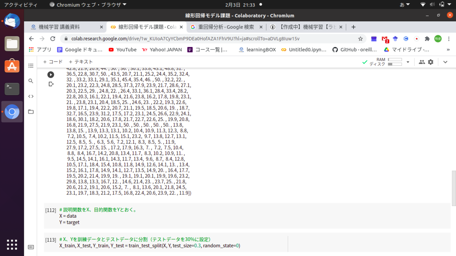Open Thunderbird from the Ubuntu dock
Screen dimensions: 456x256
tap(12, 22)
